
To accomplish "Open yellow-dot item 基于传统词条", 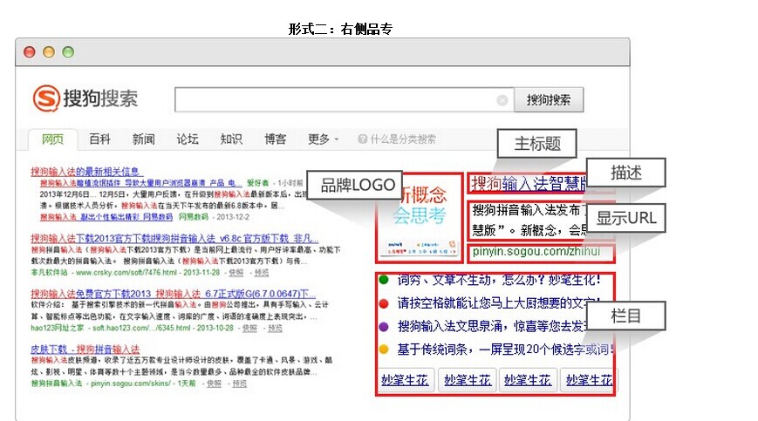I will 505,349.
